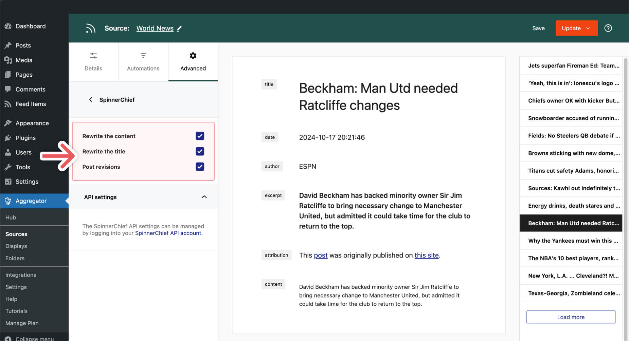The image size is (629, 341).
Task: Click the Load more button
Action: tap(571, 317)
